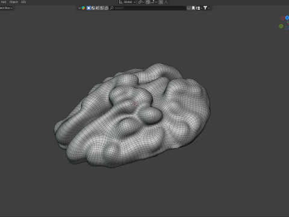Open the proportional editing falloff curve
This screenshot has width=289, height=217.
coord(166,2)
